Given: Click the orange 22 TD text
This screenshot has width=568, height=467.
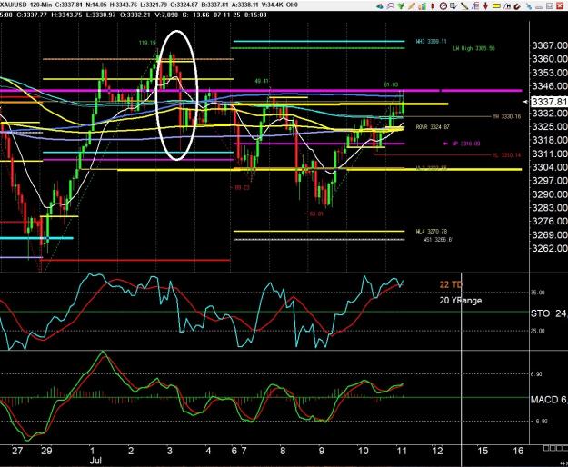Looking at the screenshot, I should [451, 284].
